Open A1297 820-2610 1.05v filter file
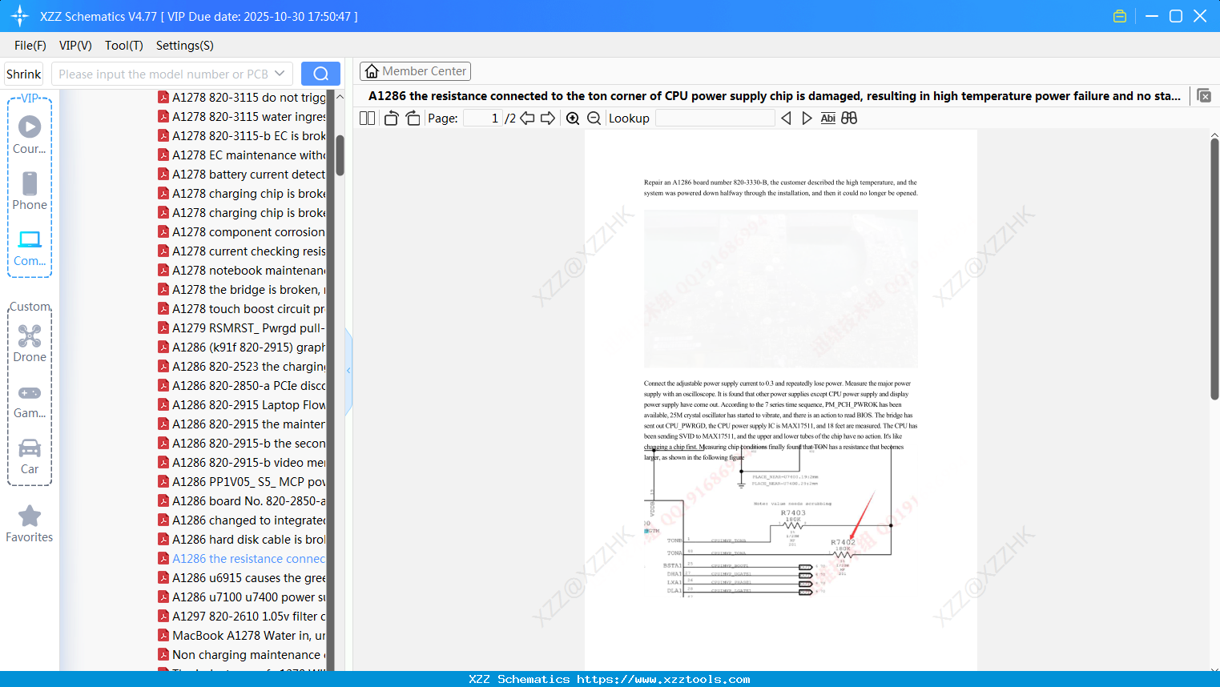 [242, 617]
